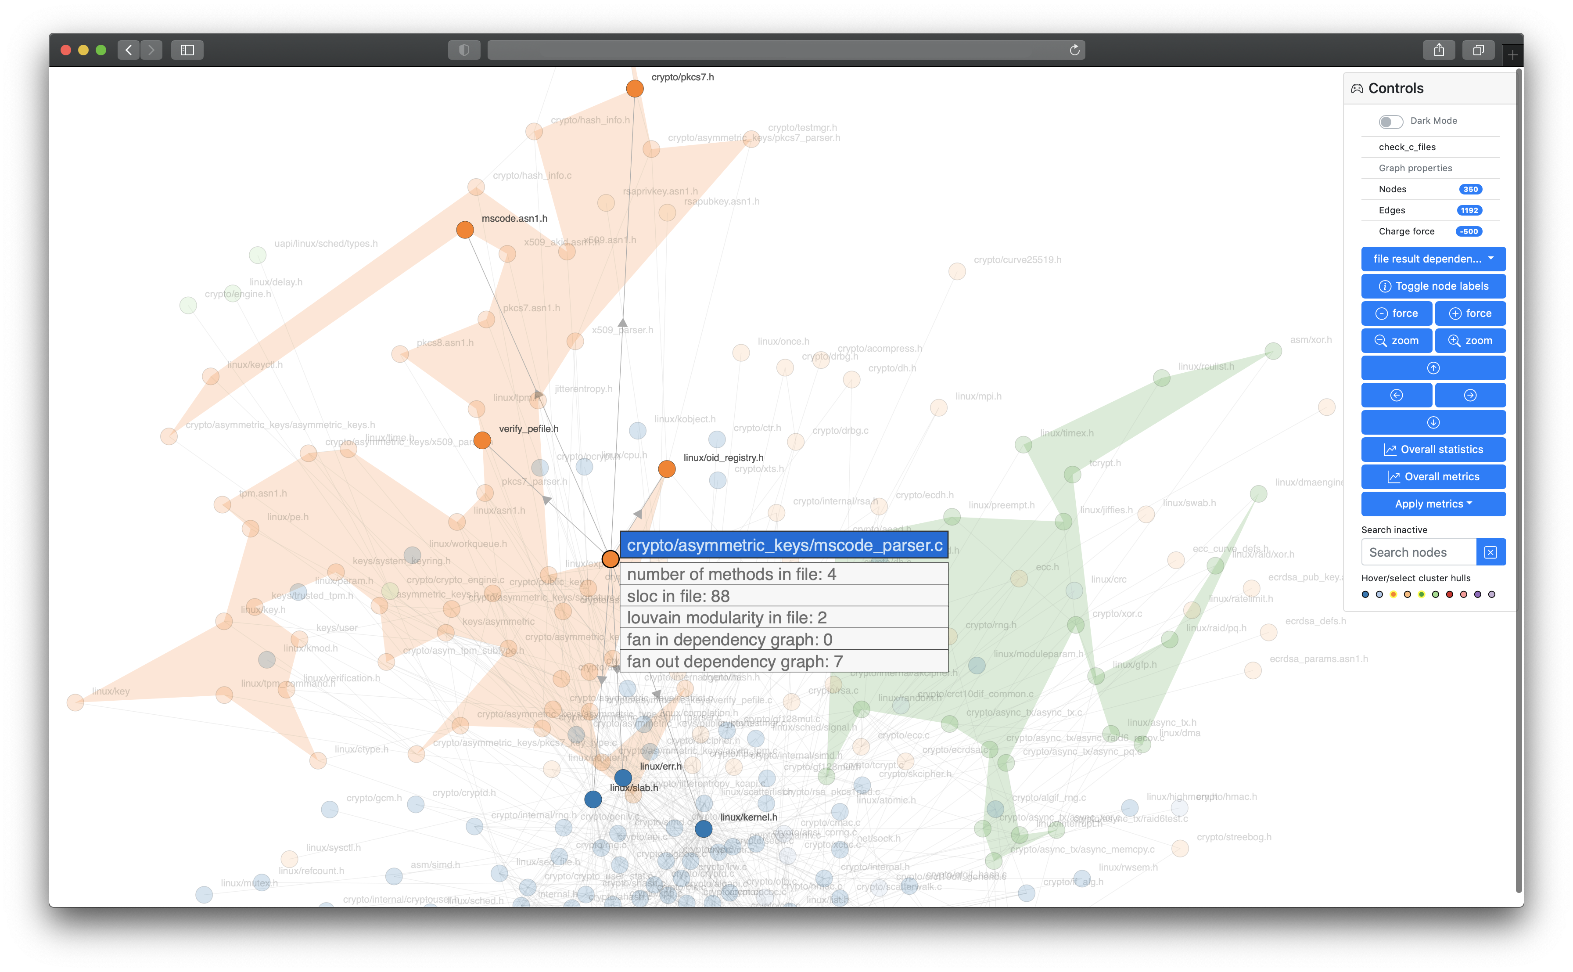Screen dimensions: 1573x972
Task: Clear search with the X button
Action: pyautogui.click(x=1491, y=552)
